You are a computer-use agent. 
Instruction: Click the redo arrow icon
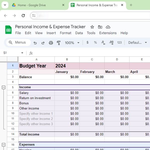coord(43,43)
